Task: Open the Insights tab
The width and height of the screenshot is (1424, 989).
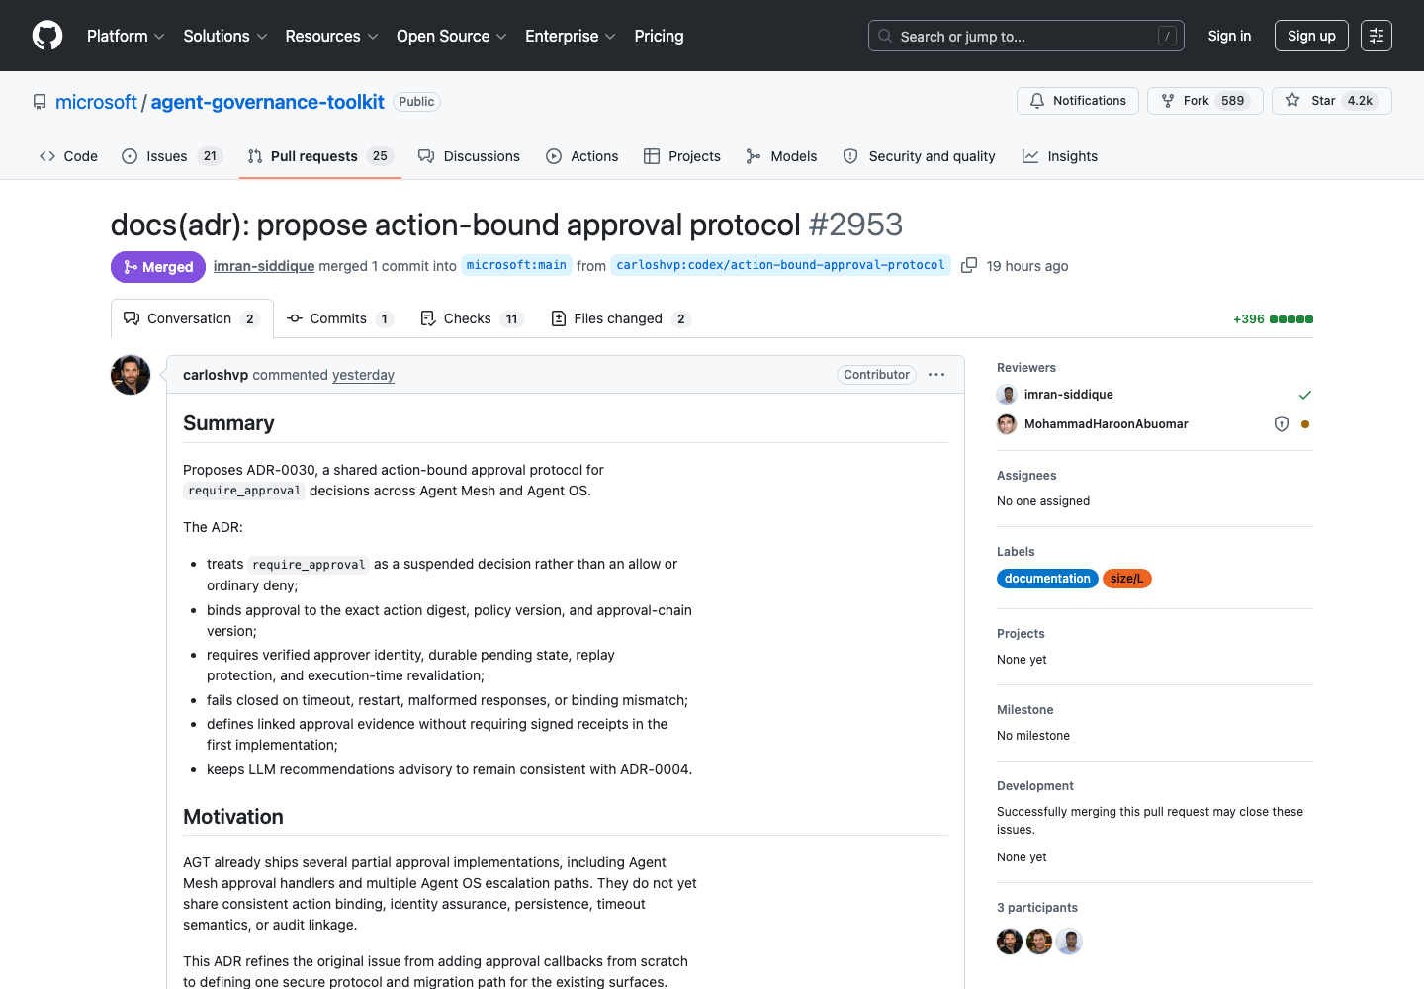Action: [x=1060, y=156]
